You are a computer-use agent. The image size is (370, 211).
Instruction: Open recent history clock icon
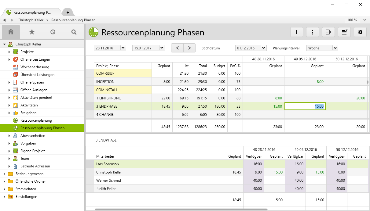[x=53, y=32]
